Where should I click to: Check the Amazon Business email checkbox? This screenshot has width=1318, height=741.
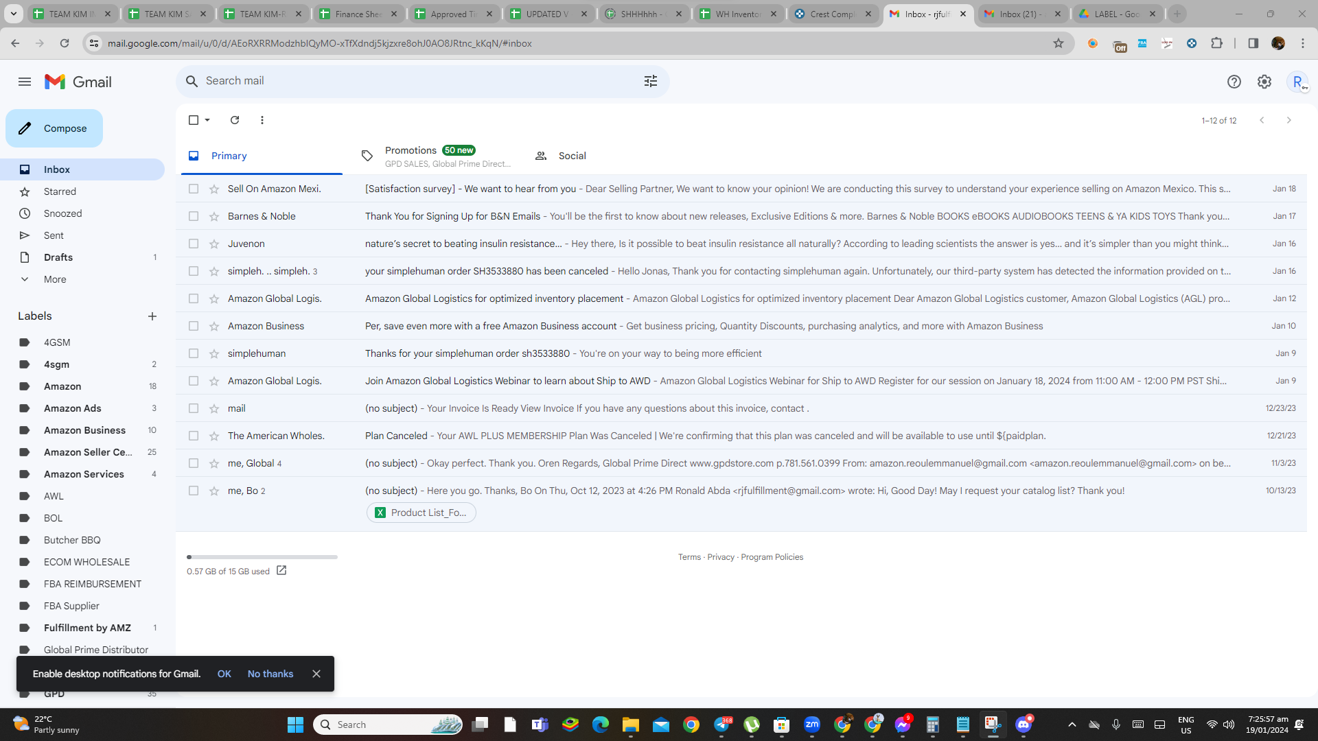click(x=194, y=326)
